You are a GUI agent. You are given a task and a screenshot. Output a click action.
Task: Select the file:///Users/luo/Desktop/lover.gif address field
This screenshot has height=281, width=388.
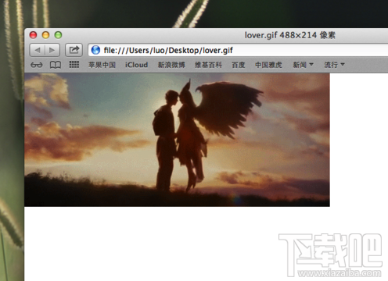238,50
